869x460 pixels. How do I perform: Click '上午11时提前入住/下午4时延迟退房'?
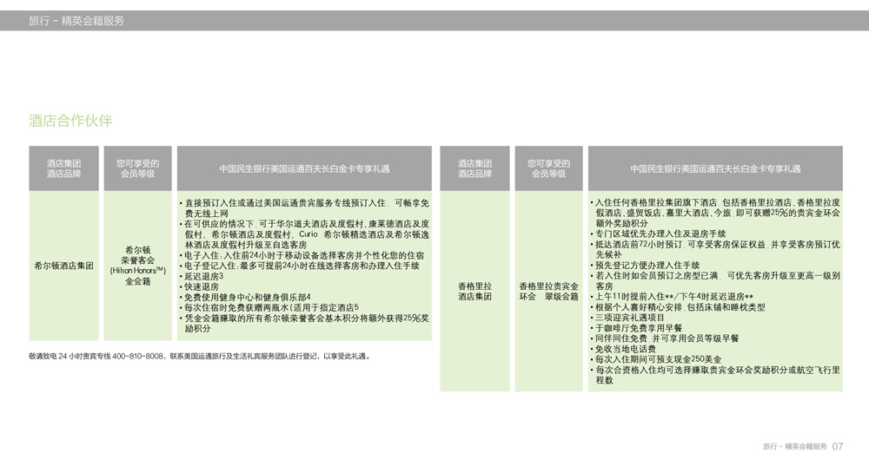[x=672, y=297]
